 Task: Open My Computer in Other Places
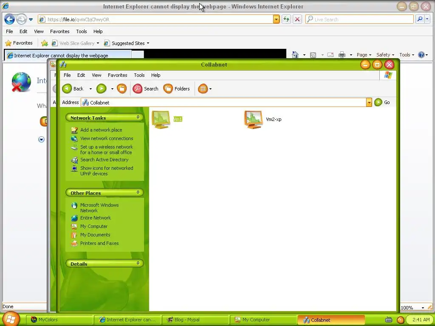coord(94,226)
